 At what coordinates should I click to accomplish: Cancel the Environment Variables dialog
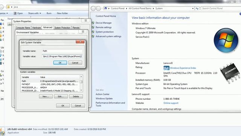tap(78, 106)
